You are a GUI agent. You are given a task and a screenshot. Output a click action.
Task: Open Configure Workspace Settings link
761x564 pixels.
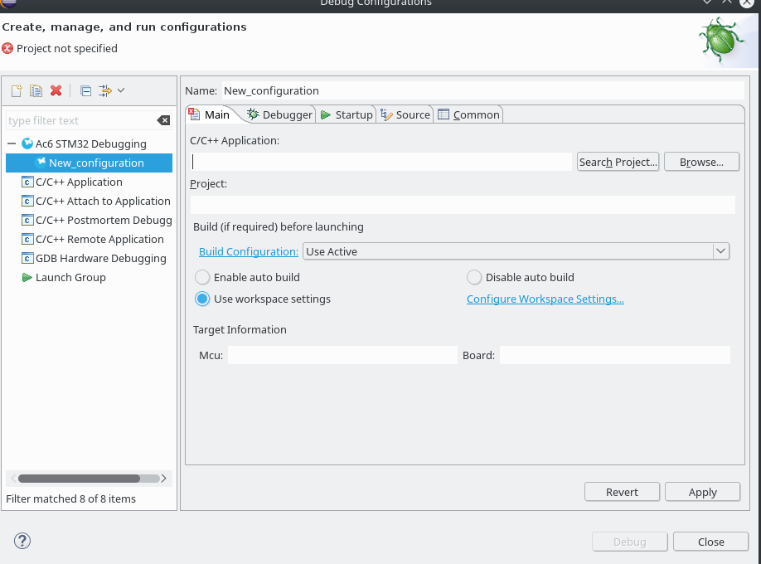click(545, 299)
